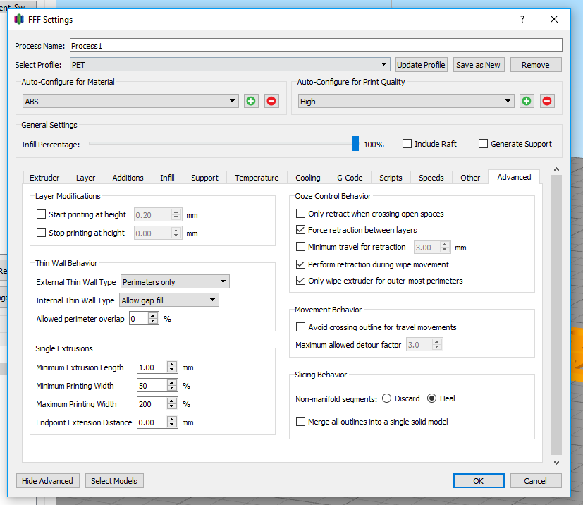
Task: Click the Select Models button
Action: [x=114, y=481]
